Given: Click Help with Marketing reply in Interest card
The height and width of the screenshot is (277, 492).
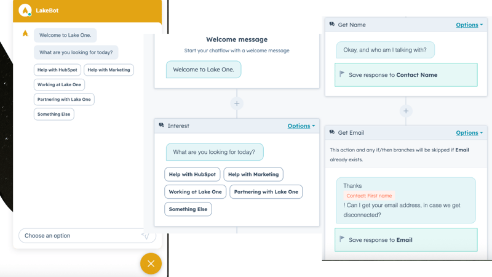Looking at the screenshot, I should coord(253,174).
